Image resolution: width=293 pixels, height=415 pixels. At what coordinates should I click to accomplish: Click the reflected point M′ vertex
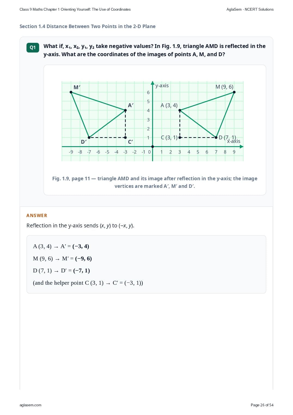(x=71, y=92)
